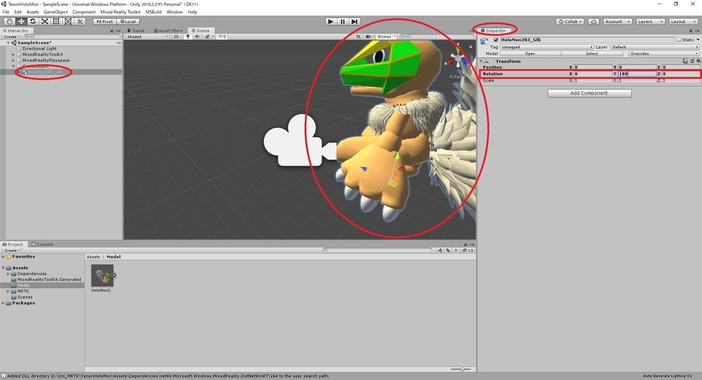702x380 pixels.
Task: Select the Rotate tool in toolbar
Action: (x=33, y=22)
